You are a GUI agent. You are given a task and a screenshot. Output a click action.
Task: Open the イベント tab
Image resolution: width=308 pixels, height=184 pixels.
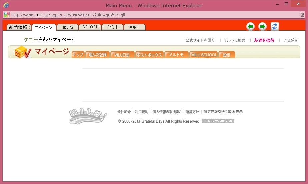(112, 27)
